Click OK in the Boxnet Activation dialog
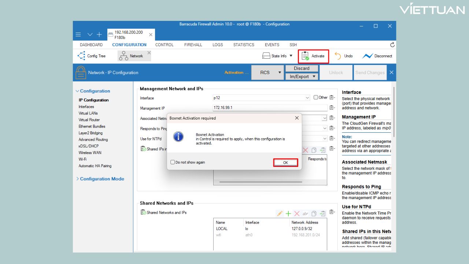 coord(285,162)
